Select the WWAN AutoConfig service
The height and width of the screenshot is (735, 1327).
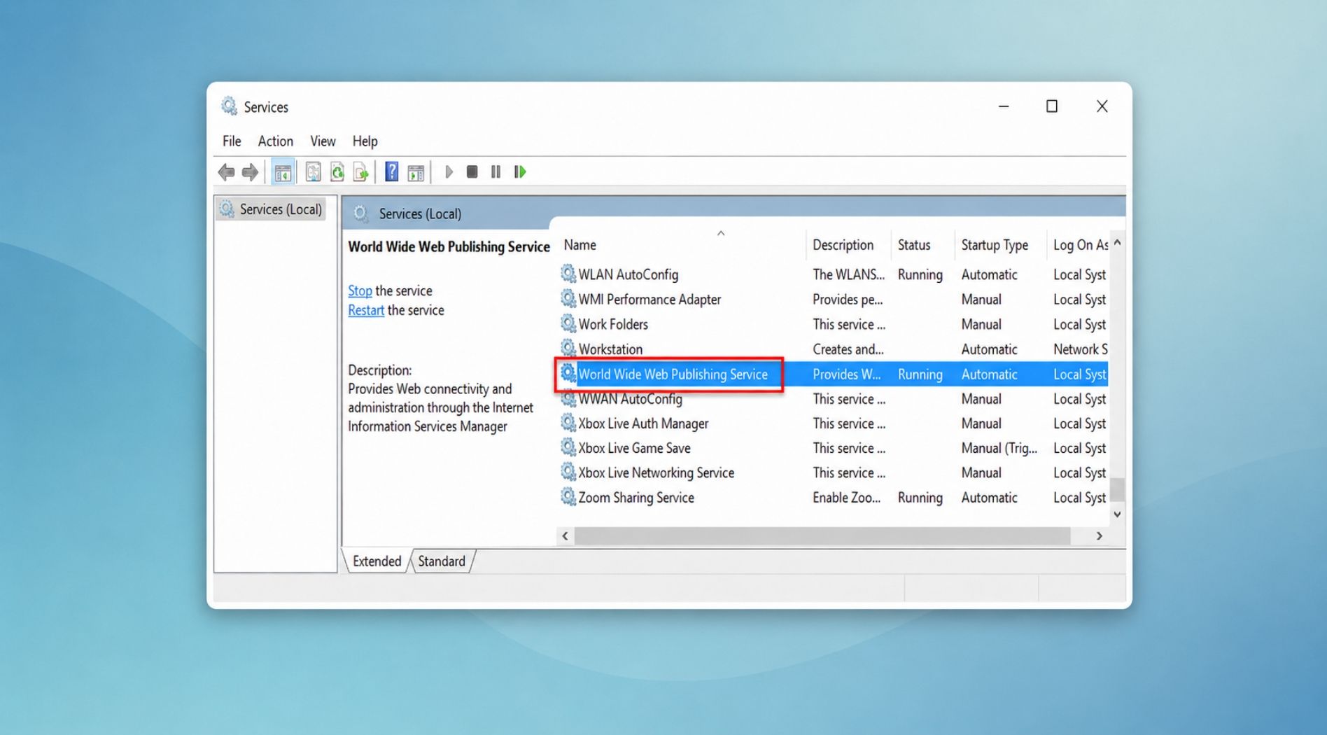pyautogui.click(x=833, y=399)
